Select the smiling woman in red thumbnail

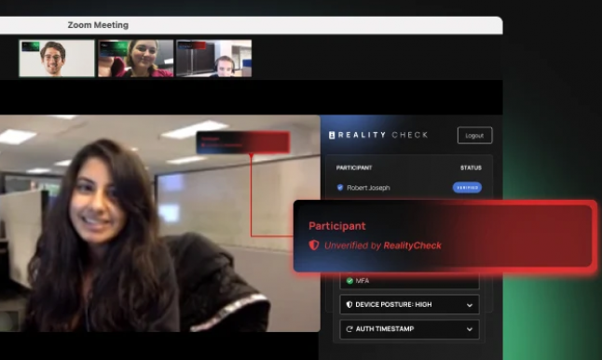(x=135, y=59)
